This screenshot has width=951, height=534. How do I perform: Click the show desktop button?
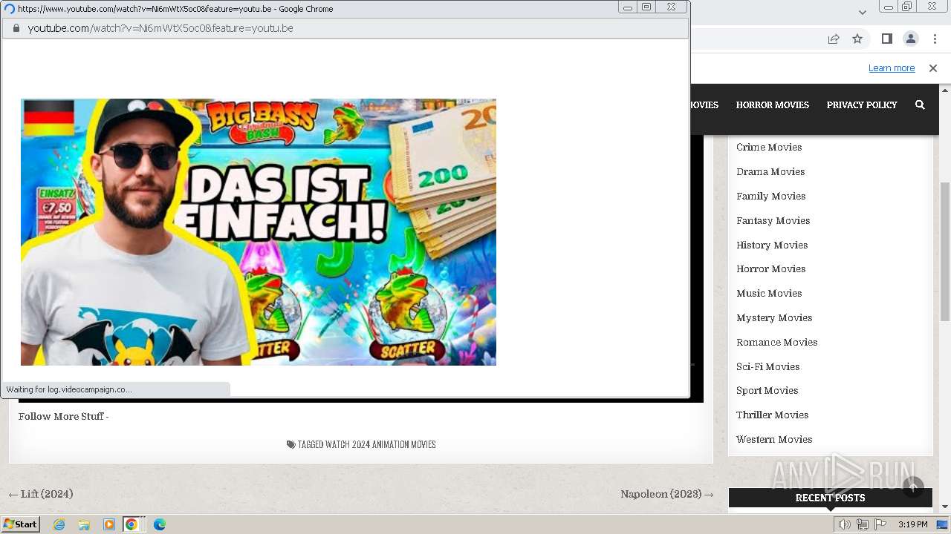click(x=943, y=524)
